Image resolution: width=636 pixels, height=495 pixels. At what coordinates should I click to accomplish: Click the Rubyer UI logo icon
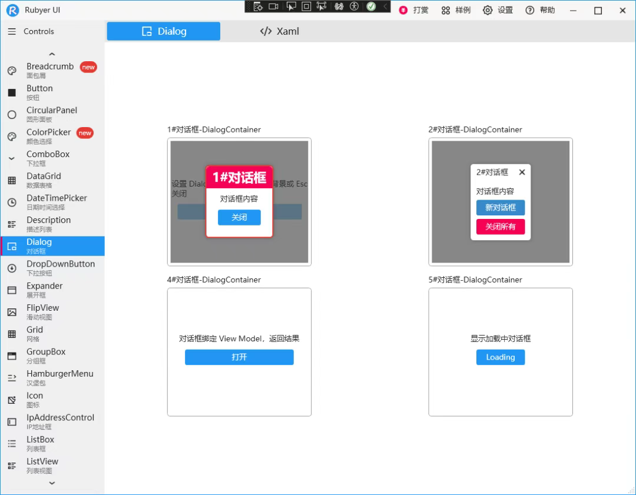coord(12,10)
